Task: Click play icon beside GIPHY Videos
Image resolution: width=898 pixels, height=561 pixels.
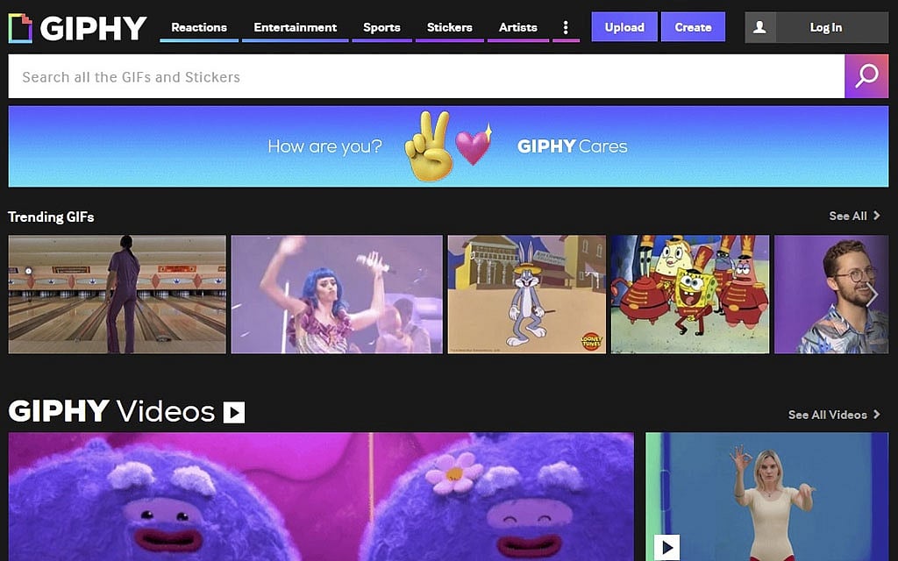Action: [233, 412]
